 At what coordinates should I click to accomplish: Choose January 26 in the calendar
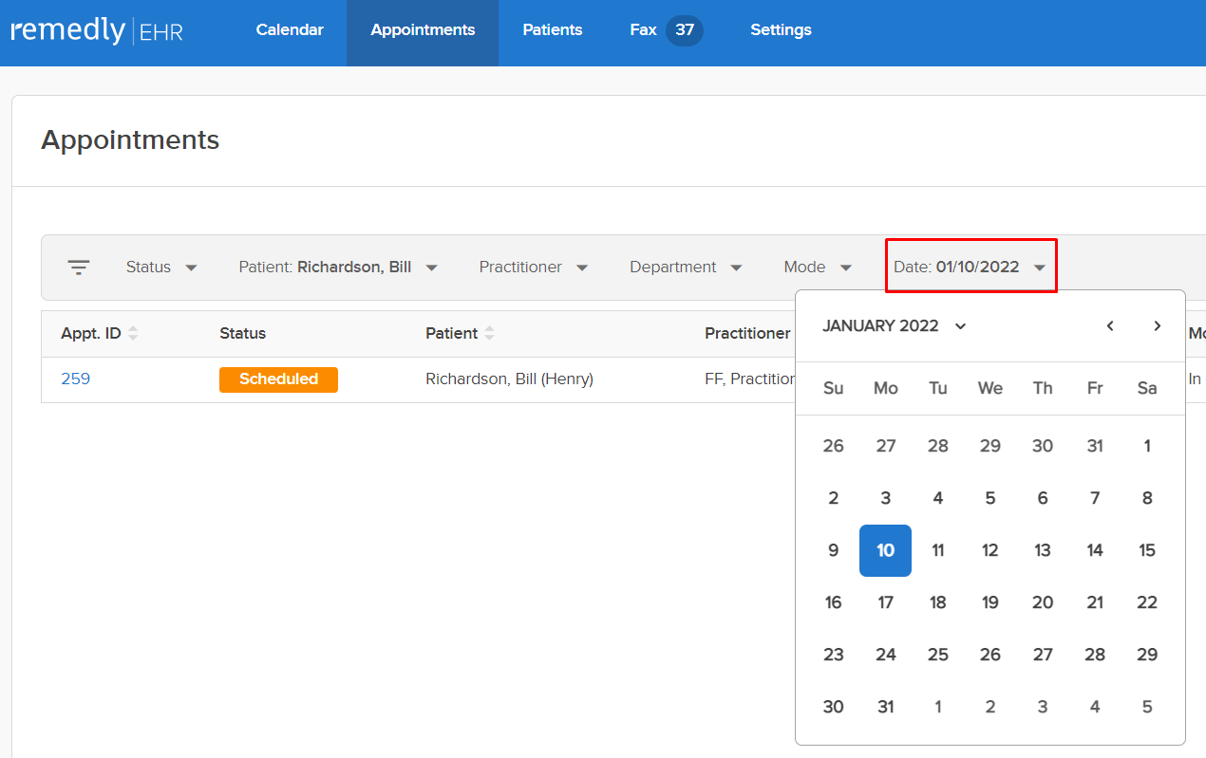point(990,655)
